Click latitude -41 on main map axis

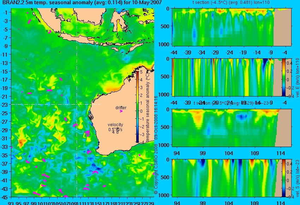coord(5,181)
